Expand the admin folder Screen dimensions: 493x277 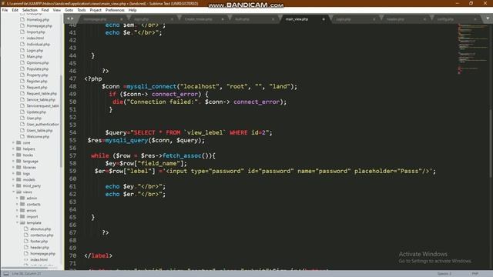pyautogui.click(x=17, y=199)
